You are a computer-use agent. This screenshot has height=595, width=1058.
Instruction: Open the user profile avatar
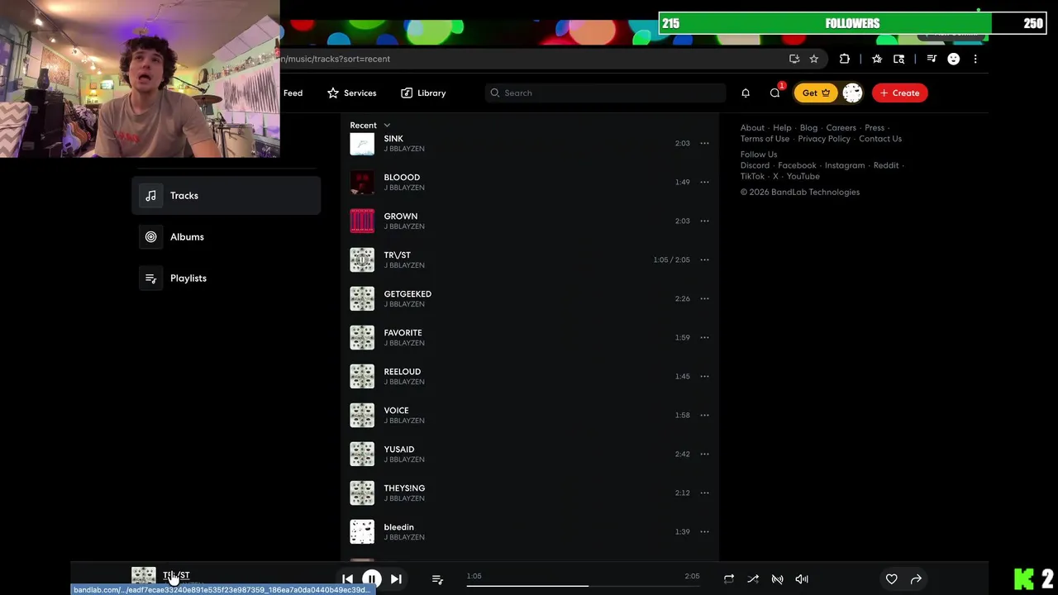pyautogui.click(x=852, y=93)
